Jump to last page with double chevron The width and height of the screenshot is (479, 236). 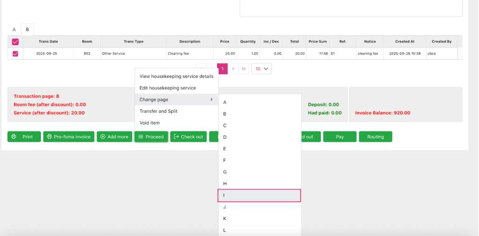[244, 69]
